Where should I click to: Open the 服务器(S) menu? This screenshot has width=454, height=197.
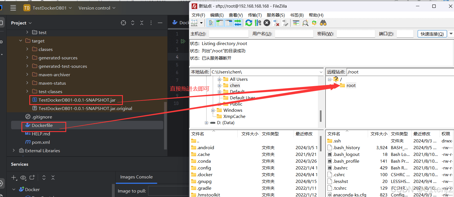[276, 15]
